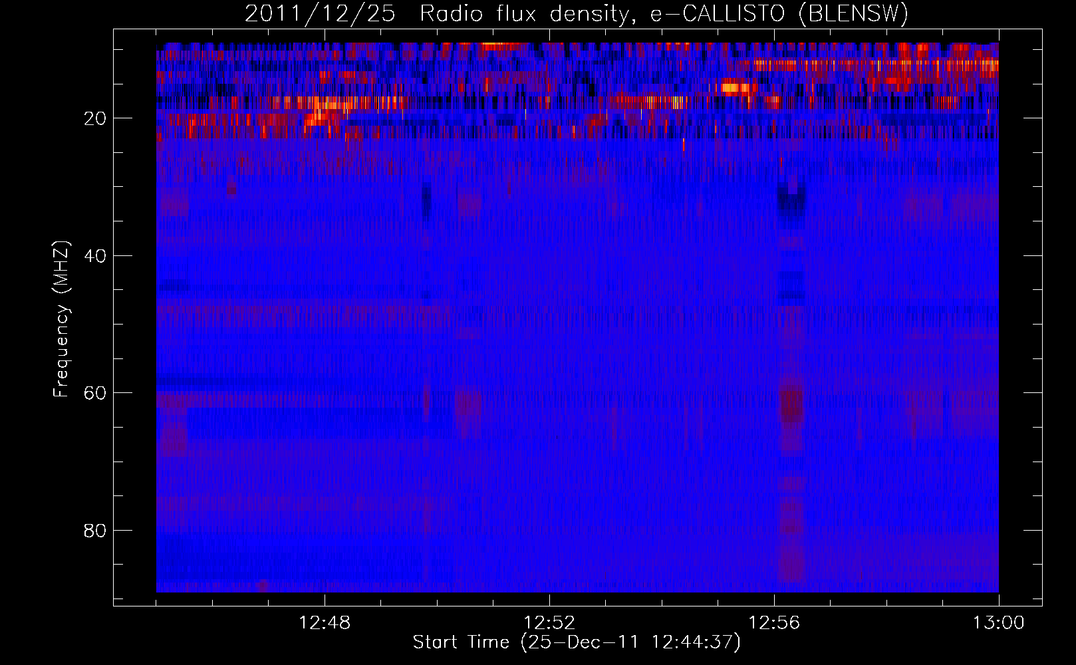Screen dimensions: 1076x665
Task: Click the 12:56 time tick label
Action: click(774, 623)
